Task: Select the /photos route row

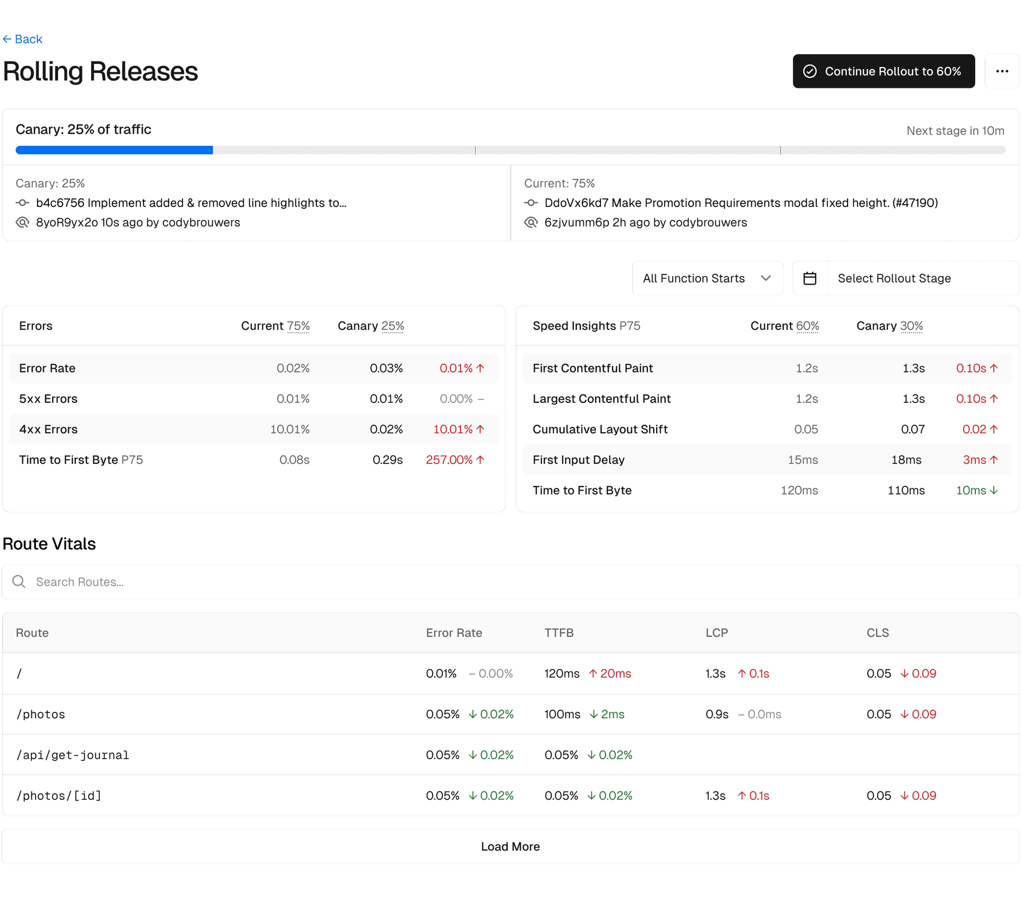Action: point(41,714)
